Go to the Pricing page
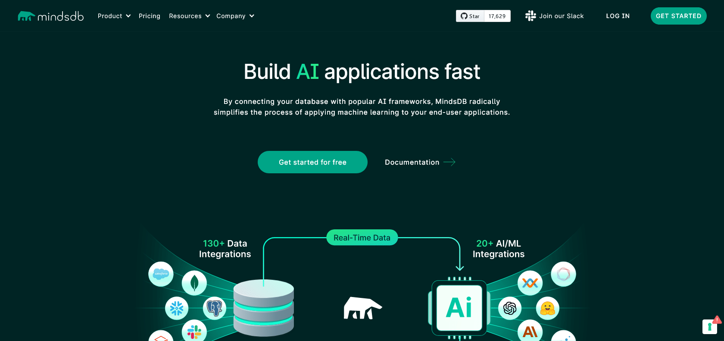Viewport: 724px width, 341px height. (150, 16)
